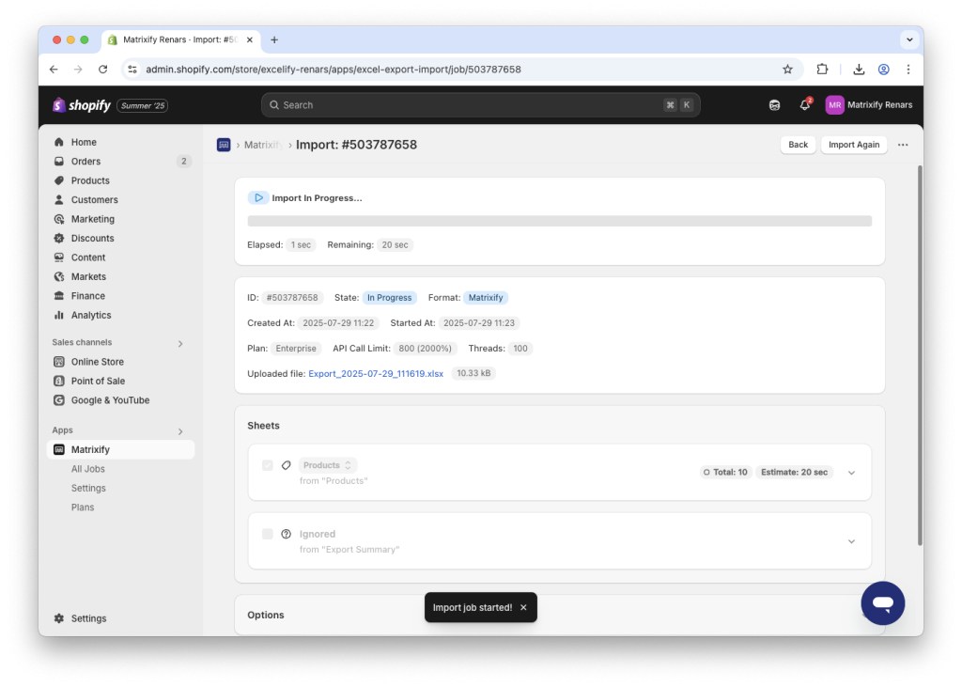Expand the Products sheet details
Viewport: 962px width, 687px height.
tap(851, 472)
